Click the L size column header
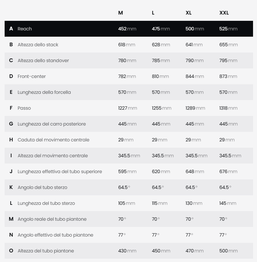 (153, 13)
